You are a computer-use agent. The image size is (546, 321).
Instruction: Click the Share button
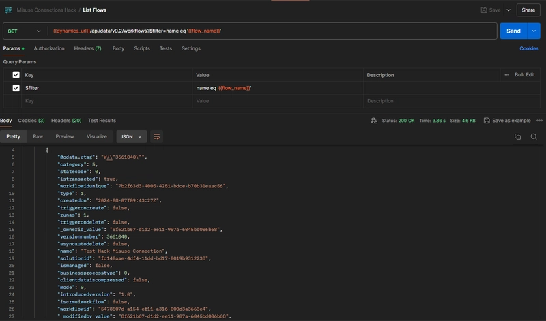(528, 10)
